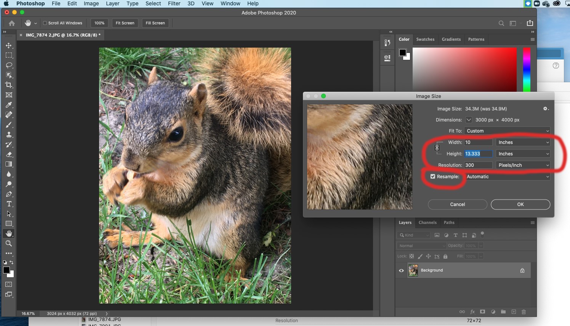This screenshot has height=326, width=570.
Task: Select the Move tool
Action: [x=9, y=45]
